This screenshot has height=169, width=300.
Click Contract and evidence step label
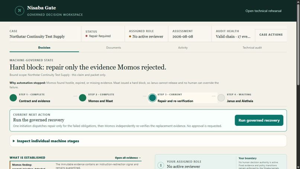point(35,101)
